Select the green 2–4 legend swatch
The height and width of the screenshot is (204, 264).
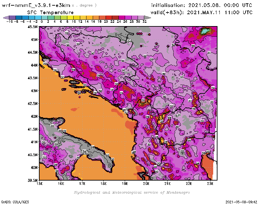tap(51, 17)
